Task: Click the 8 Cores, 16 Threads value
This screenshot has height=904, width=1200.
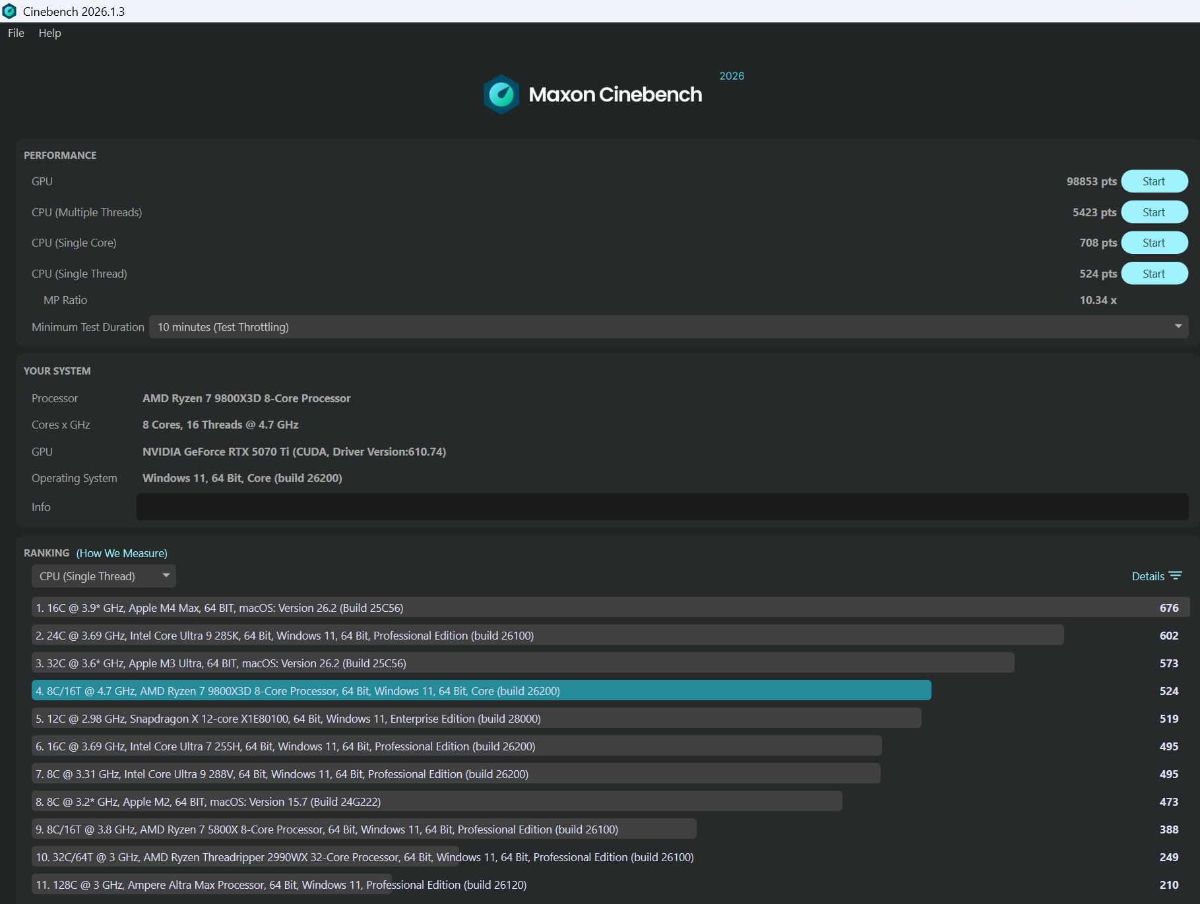Action: click(x=220, y=425)
